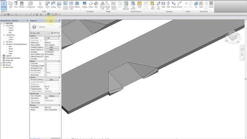
Task: Activate the Wall tool
Action: point(10,5)
